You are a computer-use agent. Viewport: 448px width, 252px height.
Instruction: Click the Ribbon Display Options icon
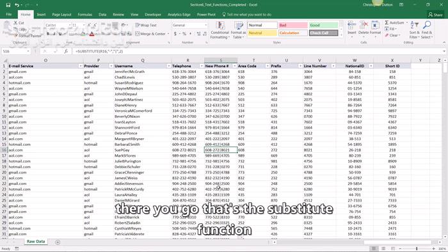tap(401, 5)
